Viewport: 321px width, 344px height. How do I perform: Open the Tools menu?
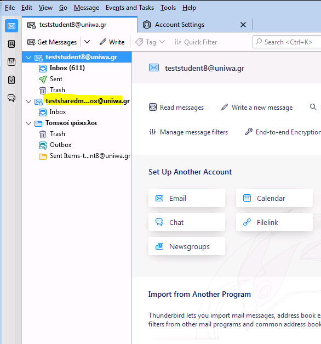click(x=168, y=8)
